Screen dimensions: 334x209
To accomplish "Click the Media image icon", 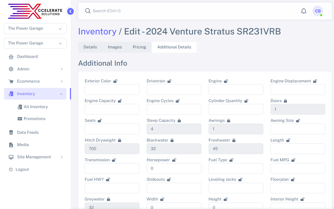I will click(x=11, y=145).
